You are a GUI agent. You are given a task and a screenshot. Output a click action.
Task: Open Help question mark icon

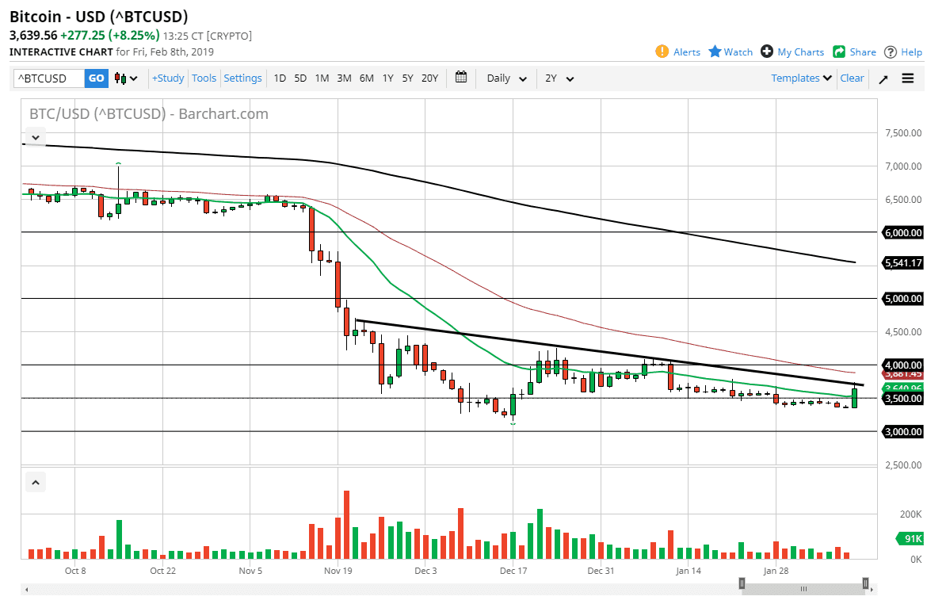(x=891, y=52)
